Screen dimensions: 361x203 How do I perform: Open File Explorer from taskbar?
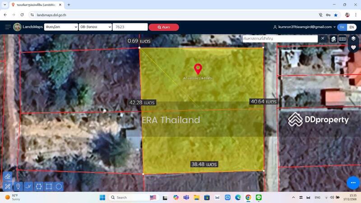pyautogui.click(x=196, y=198)
